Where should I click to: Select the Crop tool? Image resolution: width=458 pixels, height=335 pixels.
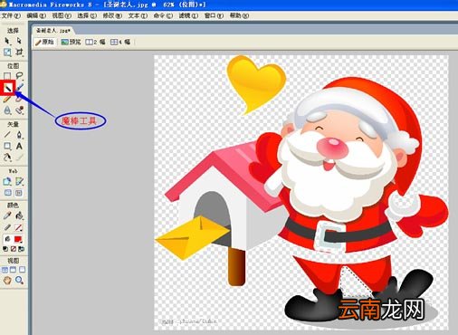point(19,53)
